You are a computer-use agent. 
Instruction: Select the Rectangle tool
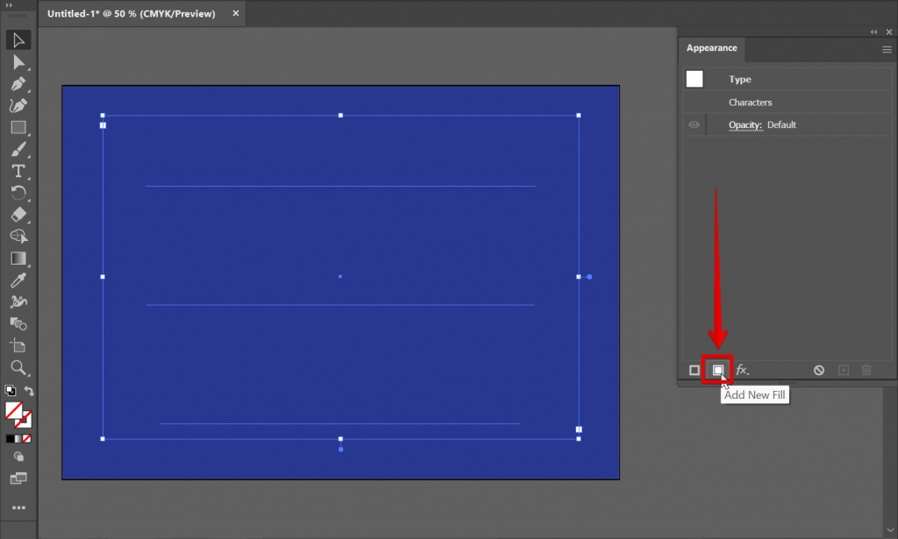(18, 127)
